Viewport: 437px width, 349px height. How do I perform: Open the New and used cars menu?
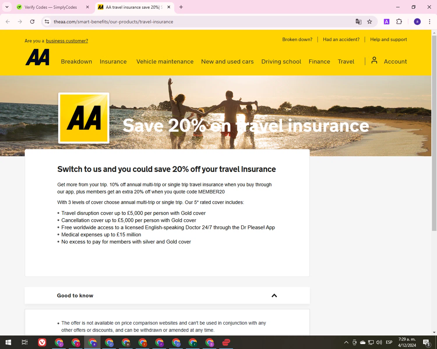(228, 62)
